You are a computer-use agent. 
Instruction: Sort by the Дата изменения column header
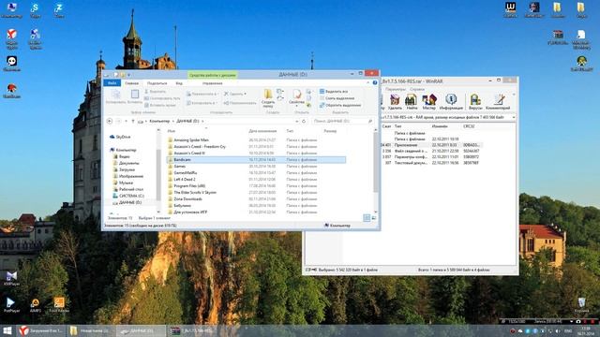pyautogui.click(x=262, y=131)
